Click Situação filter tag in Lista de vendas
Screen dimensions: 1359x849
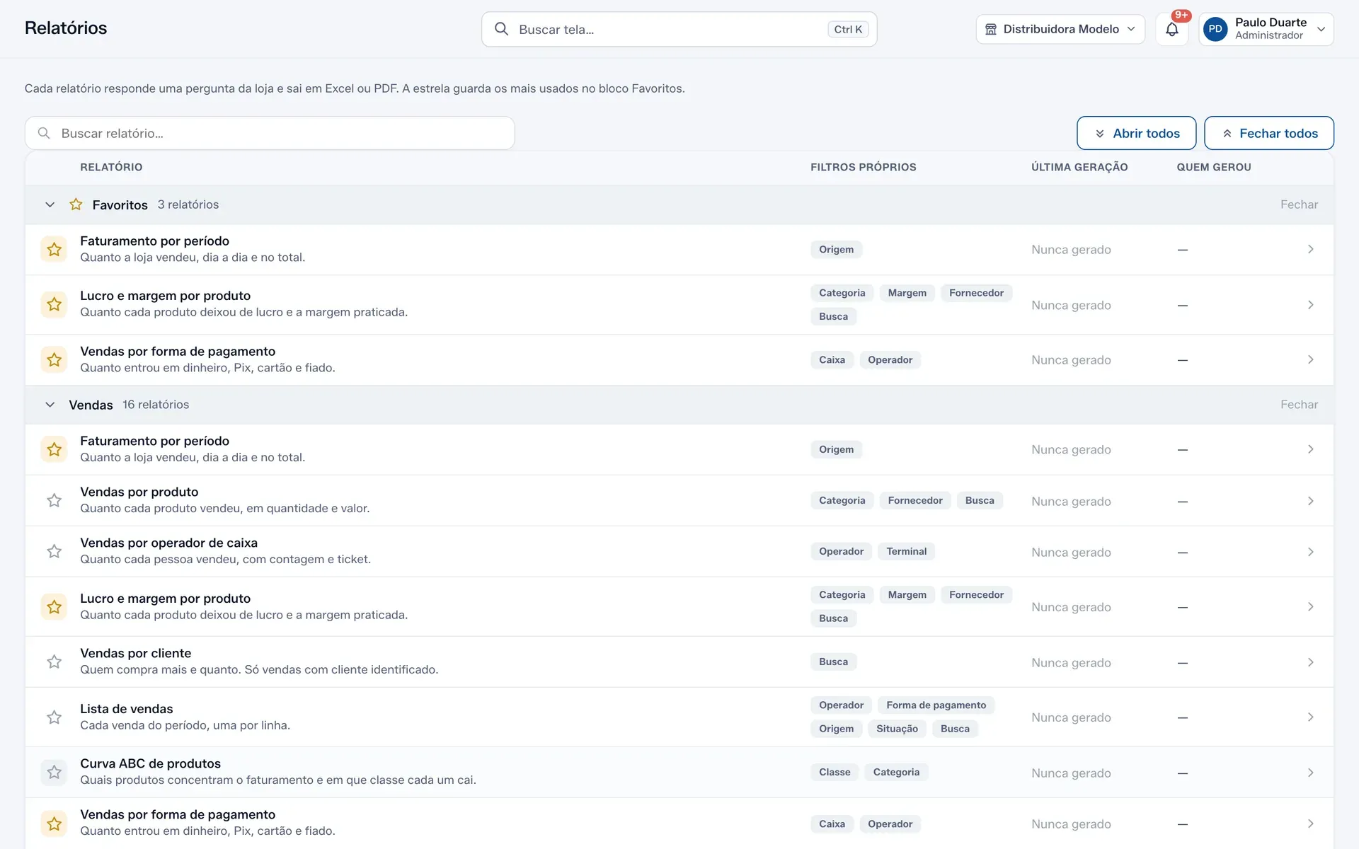tap(897, 729)
